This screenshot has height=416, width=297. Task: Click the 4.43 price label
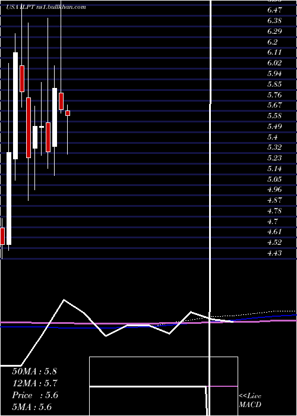[274, 253]
